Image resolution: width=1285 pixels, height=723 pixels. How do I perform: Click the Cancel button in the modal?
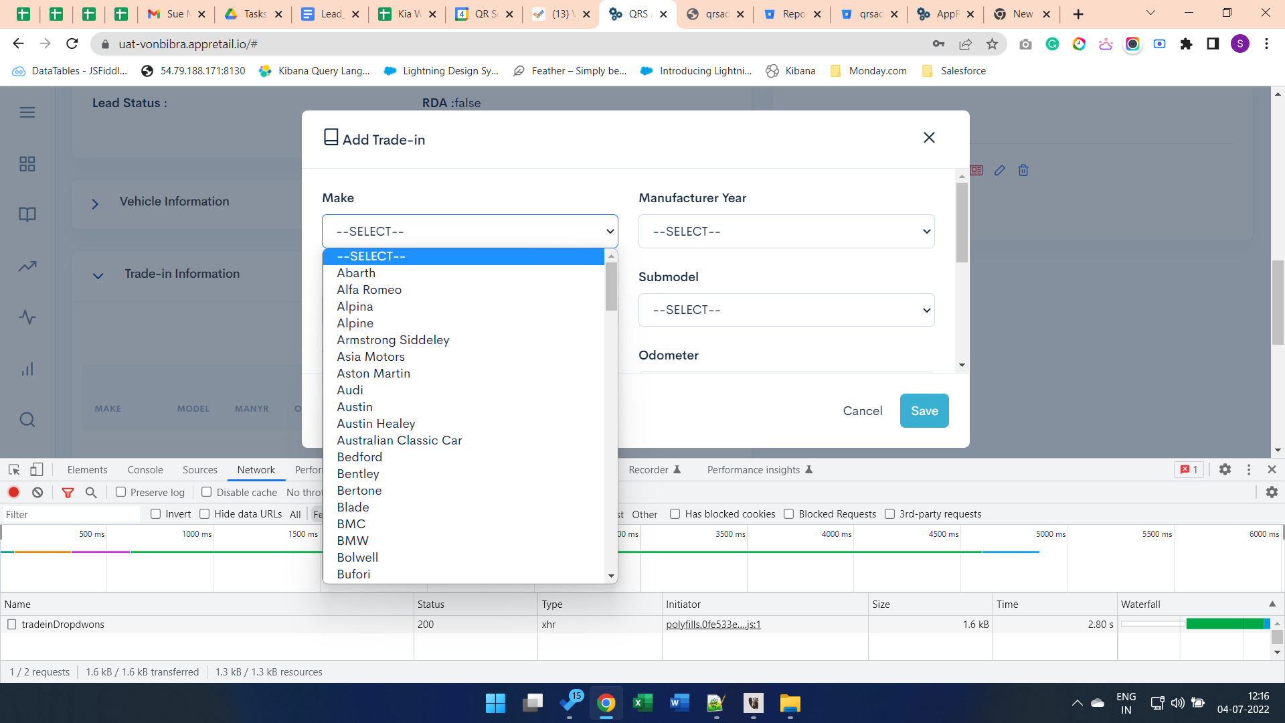tap(863, 411)
